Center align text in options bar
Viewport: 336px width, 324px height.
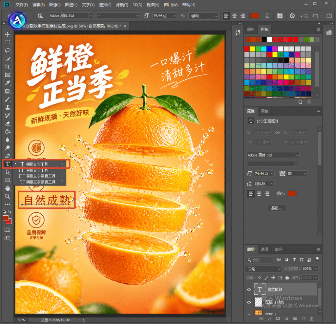pyautogui.click(x=234, y=16)
